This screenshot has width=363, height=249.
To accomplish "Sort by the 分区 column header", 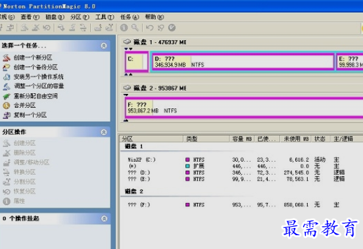I will point(151,139).
